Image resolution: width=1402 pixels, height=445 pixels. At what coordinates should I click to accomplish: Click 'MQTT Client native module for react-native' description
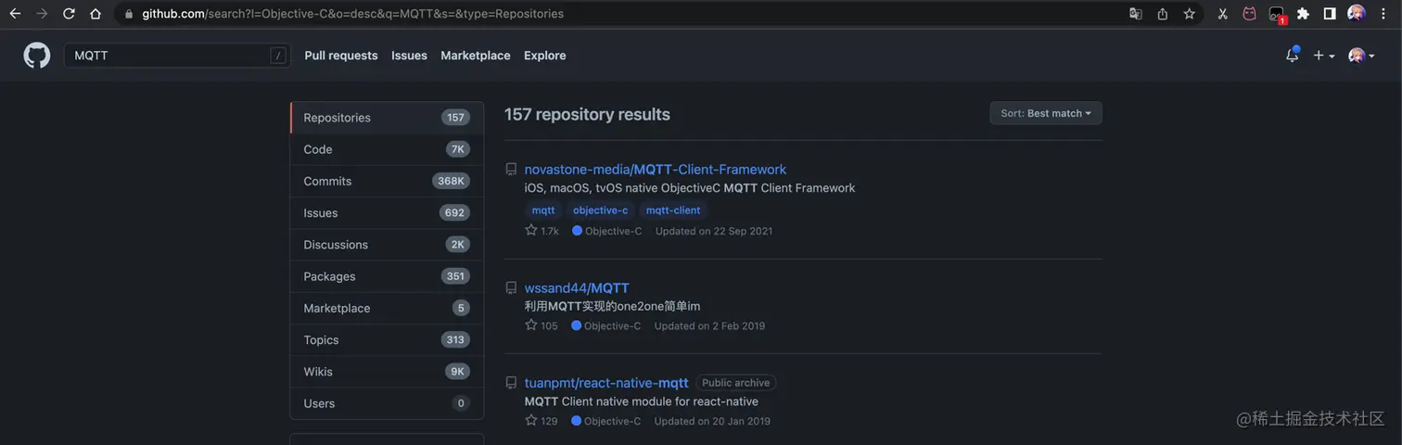click(x=642, y=401)
